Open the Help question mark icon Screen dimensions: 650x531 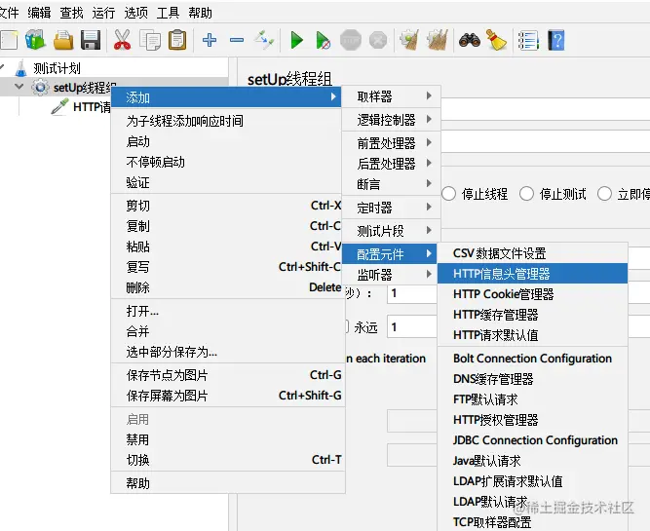[555, 40]
